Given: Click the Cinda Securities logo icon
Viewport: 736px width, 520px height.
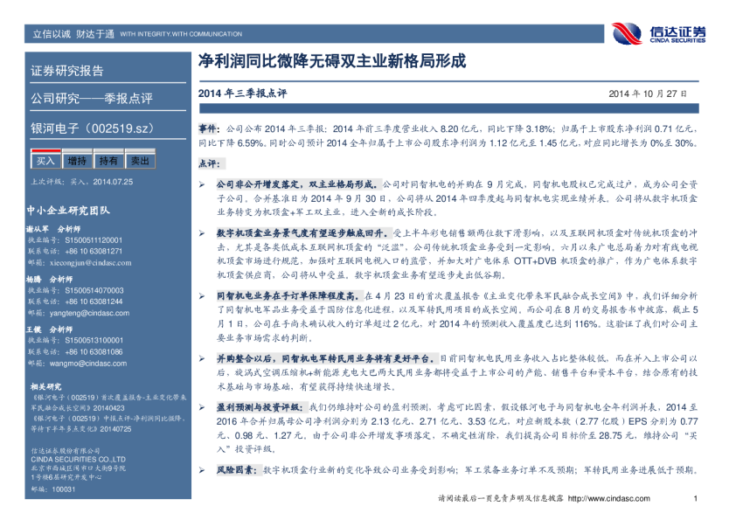Looking at the screenshot, I should pos(628,34).
